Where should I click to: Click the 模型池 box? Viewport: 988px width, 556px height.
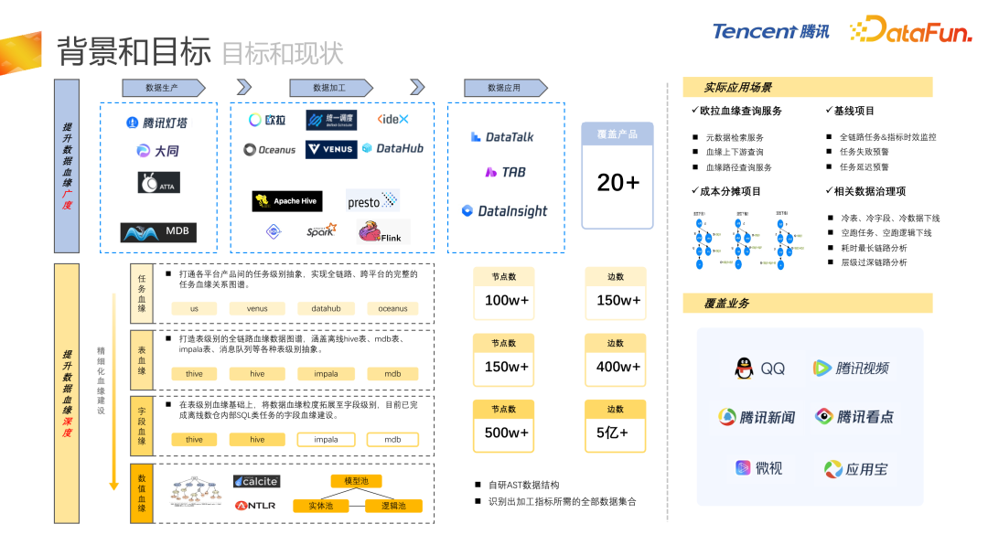pos(355,481)
